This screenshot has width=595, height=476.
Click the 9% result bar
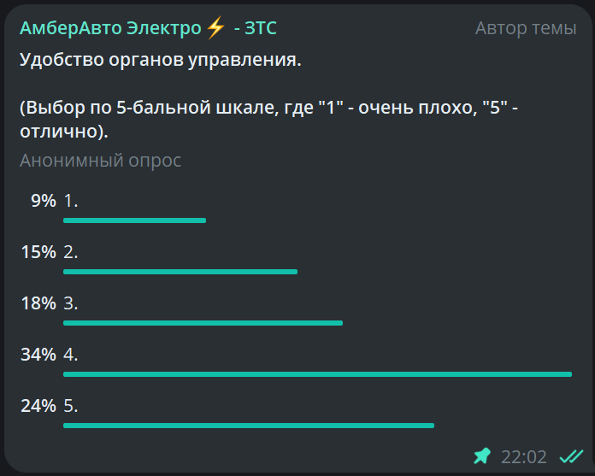tap(135, 220)
